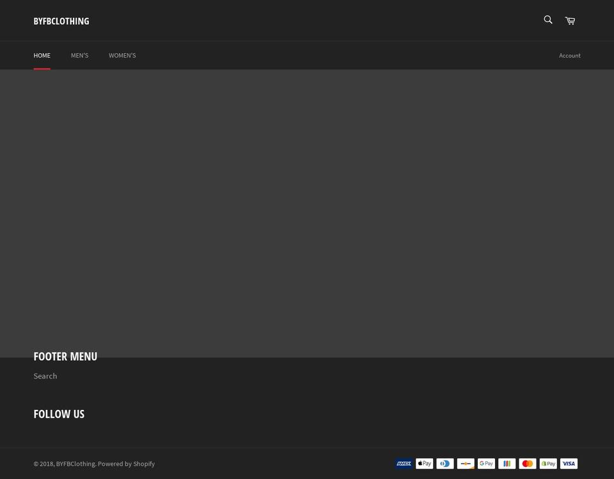Open the footer Search link
The height and width of the screenshot is (479, 614).
45,376
